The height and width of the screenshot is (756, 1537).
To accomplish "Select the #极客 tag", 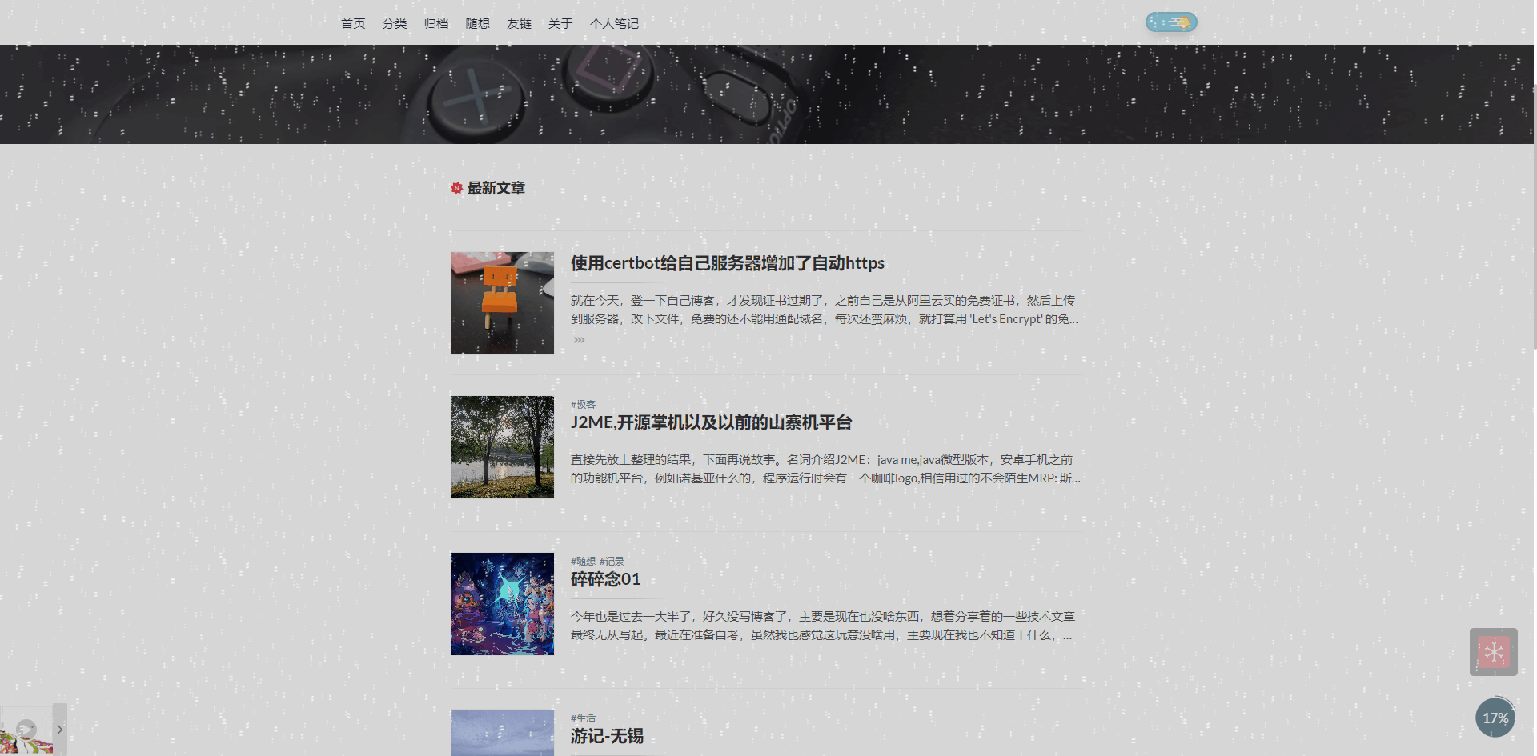I will (x=583, y=405).
